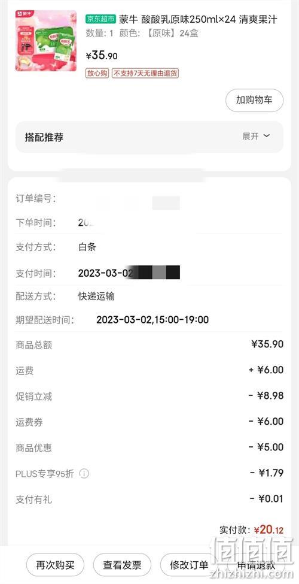The width and height of the screenshot is (299, 584).
Task: Click the 京东超市 green badge
Action: tap(101, 19)
